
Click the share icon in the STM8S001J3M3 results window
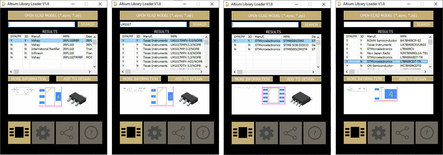pos(291,133)
